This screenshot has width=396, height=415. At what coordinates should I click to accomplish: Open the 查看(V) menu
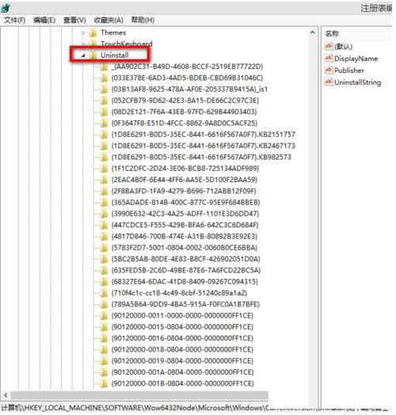pyautogui.click(x=74, y=20)
